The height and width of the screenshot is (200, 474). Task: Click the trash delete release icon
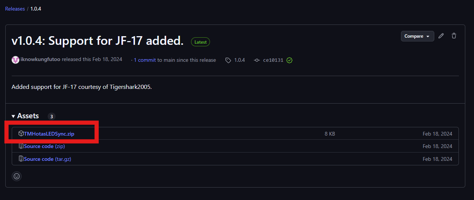pyautogui.click(x=454, y=36)
